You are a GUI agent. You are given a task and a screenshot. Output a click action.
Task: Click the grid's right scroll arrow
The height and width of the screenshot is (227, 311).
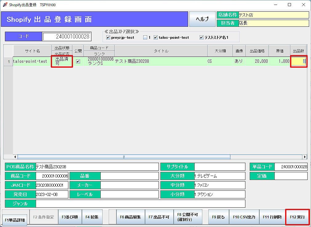pyautogui.click(x=305, y=157)
